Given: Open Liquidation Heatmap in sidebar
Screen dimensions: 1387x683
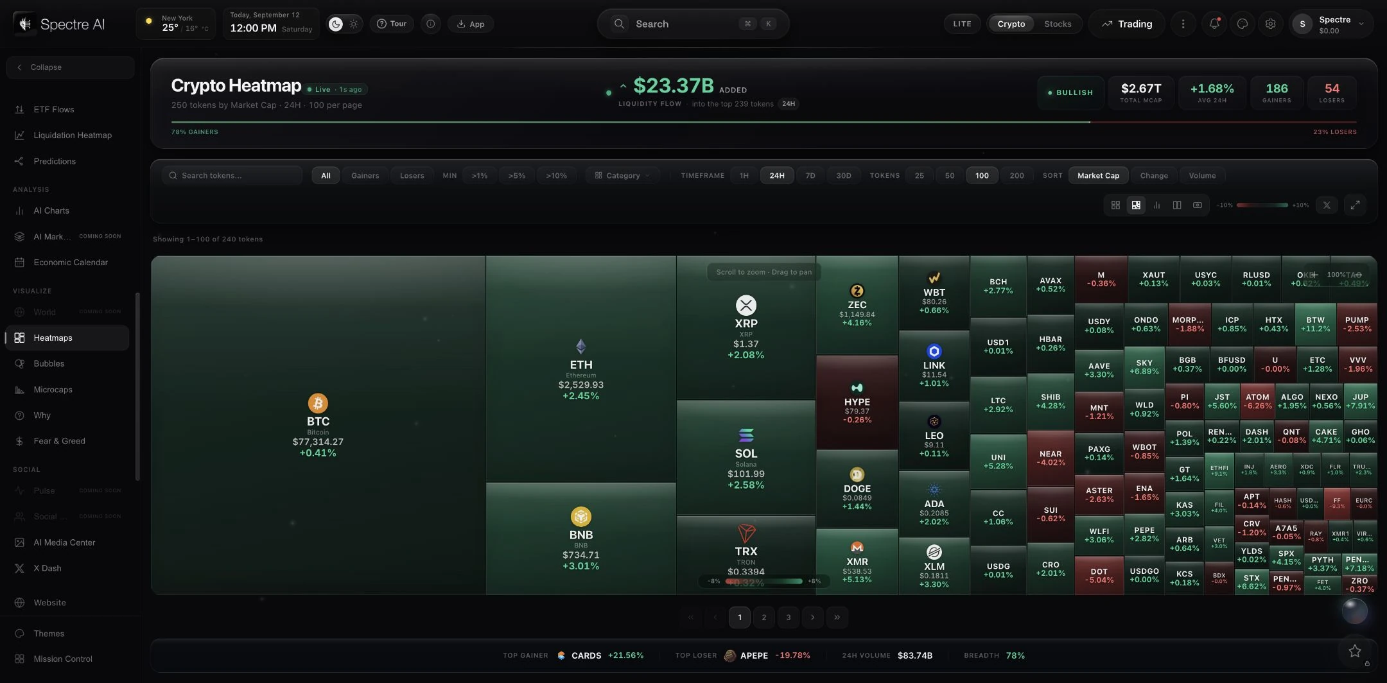Looking at the screenshot, I should (x=67, y=135).
